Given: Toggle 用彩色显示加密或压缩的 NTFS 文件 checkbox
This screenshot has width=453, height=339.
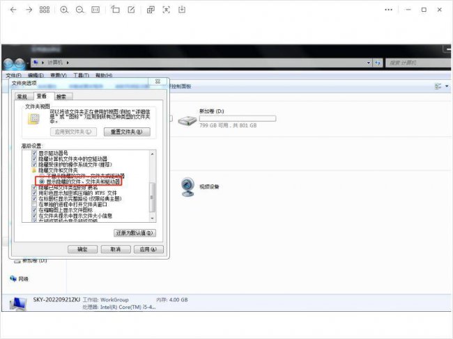Looking at the screenshot, I should [x=34, y=193].
